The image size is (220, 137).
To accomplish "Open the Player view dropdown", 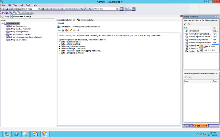I will point(119,9).
